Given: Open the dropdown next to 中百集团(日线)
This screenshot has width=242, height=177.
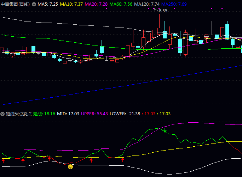Looking at the screenshot, I should pyautogui.click(x=34, y=4).
